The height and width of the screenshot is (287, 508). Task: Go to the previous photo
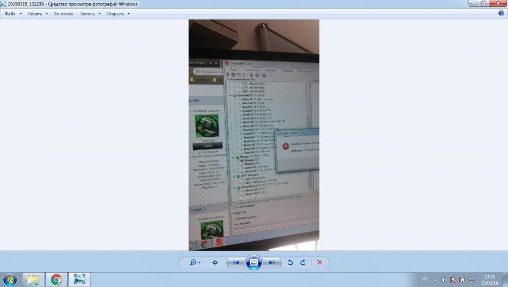coord(236,262)
